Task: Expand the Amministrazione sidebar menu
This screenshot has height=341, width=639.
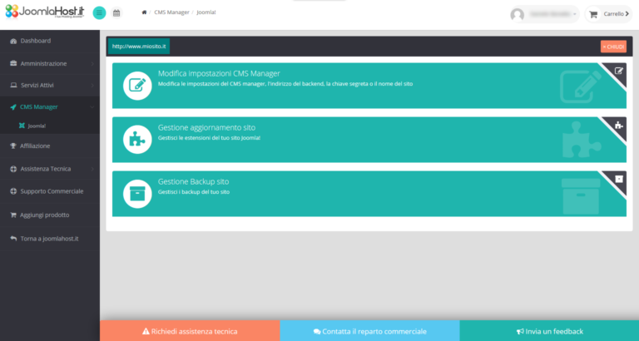Action: 50,63
